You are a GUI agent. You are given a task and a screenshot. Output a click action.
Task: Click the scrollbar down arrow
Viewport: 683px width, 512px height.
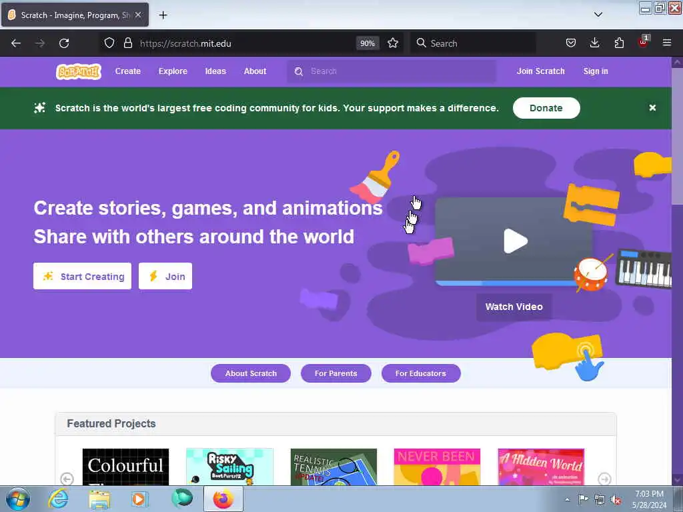click(x=678, y=480)
